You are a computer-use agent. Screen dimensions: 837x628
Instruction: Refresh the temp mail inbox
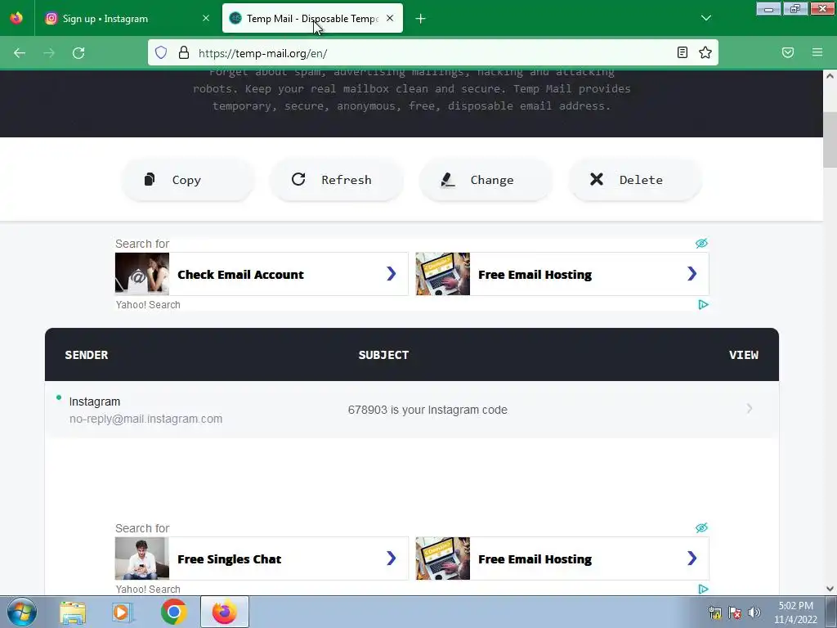[x=336, y=180]
